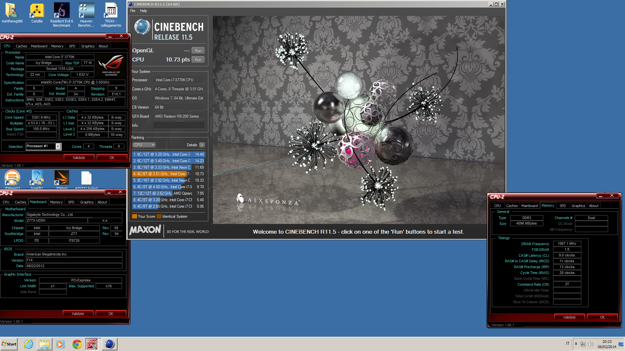625x351 pixels.
Task: Launch Internet Explorer from the taskbar
Action: click(x=29, y=344)
